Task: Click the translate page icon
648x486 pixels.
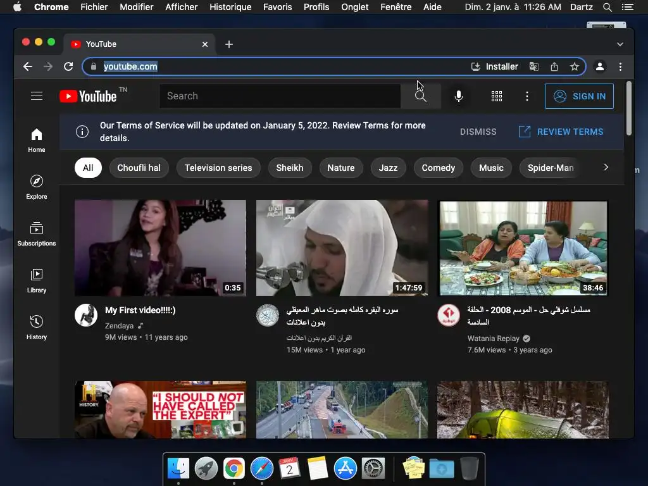Action: click(x=534, y=66)
